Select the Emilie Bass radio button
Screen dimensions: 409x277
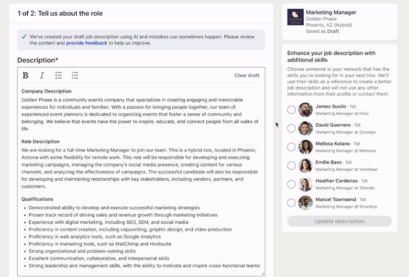pos(291,166)
